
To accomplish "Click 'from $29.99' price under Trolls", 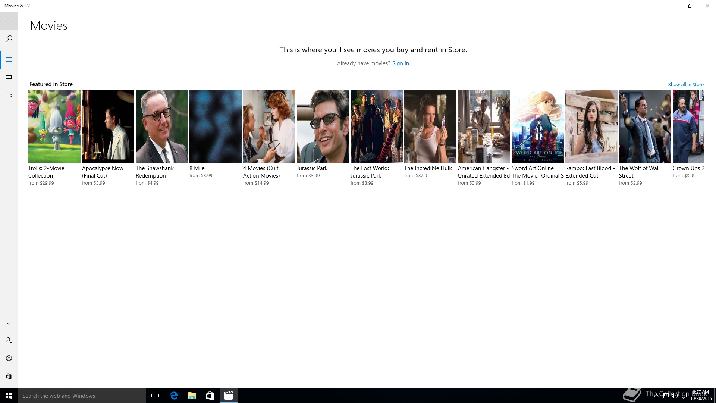I will pyautogui.click(x=41, y=183).
